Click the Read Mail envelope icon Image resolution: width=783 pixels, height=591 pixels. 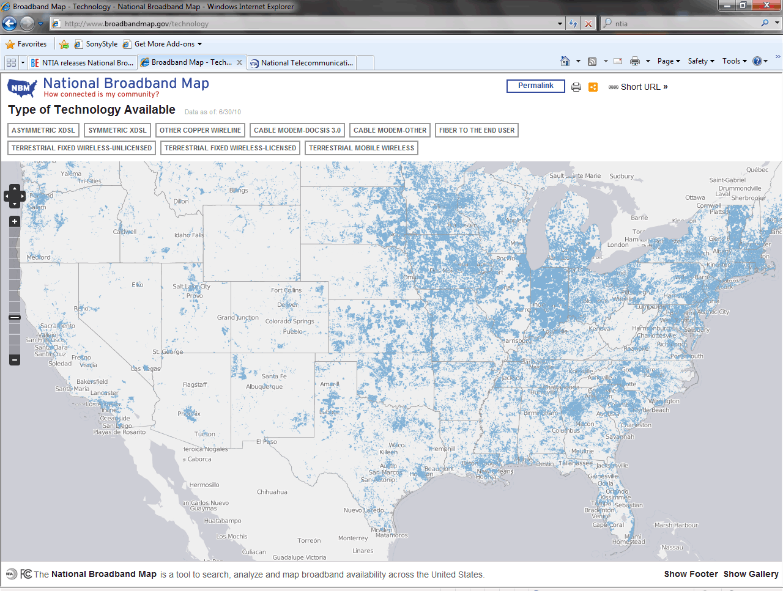tap(618, 61)
